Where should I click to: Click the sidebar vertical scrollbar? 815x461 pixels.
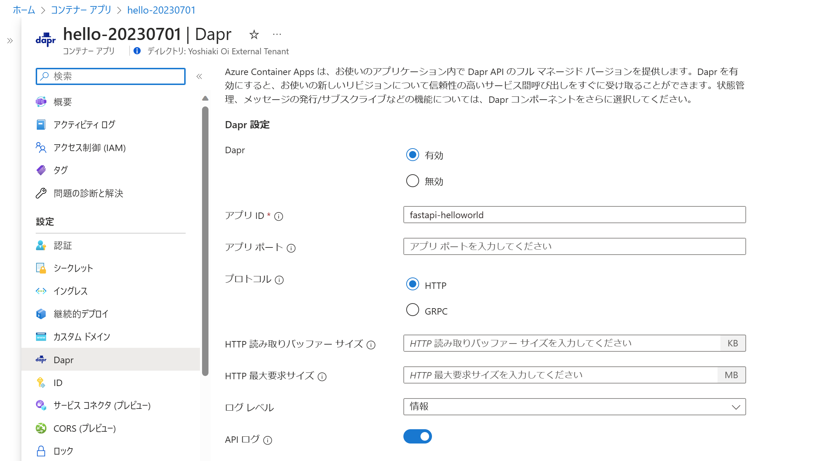205,241
